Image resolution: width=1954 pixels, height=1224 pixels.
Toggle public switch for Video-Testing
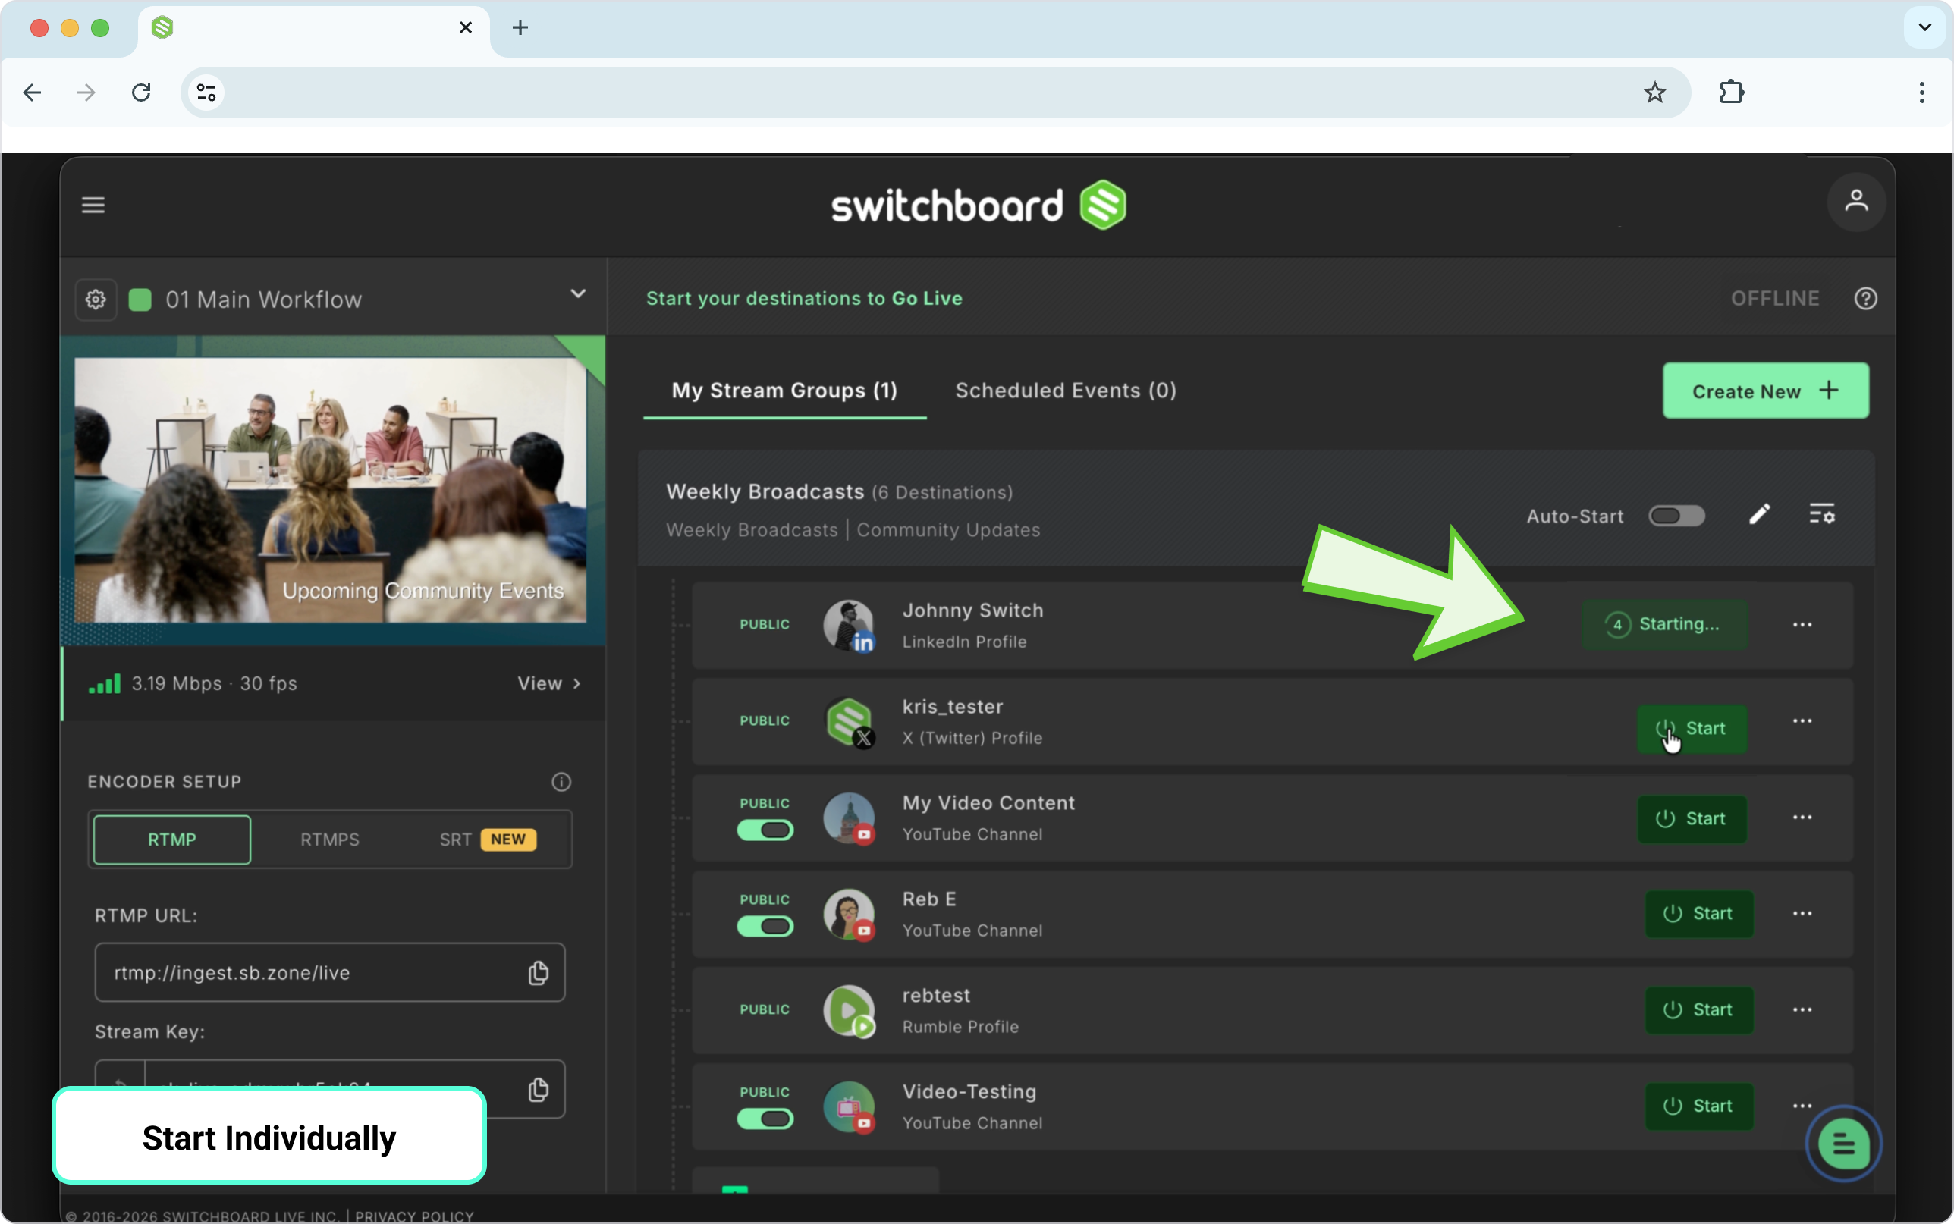[765, 1119]
